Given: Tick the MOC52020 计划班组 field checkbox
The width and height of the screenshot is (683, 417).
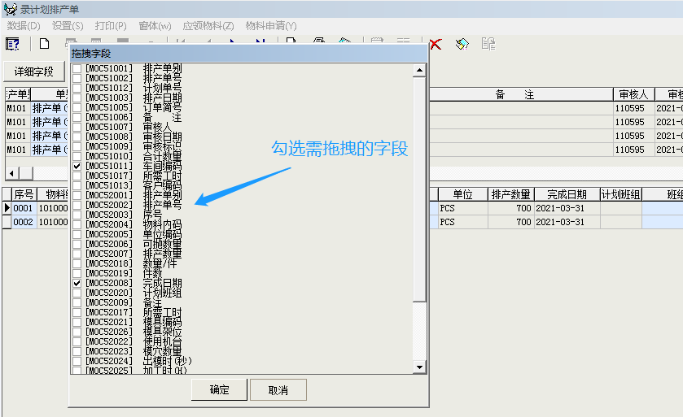Looking at the screenshot, I should click(x=77, y=293).
